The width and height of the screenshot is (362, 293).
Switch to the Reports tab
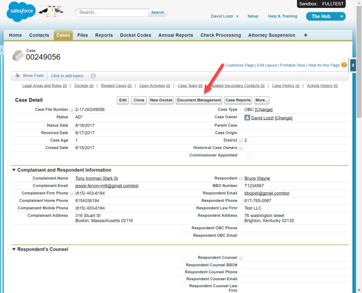point(104,35)
